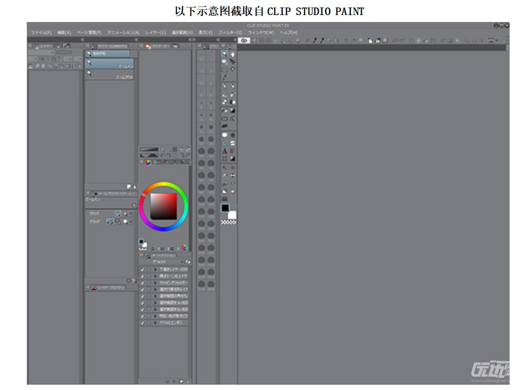
Task: Open the アニメーション(A) menu
Action: click(x=123, y=33)
